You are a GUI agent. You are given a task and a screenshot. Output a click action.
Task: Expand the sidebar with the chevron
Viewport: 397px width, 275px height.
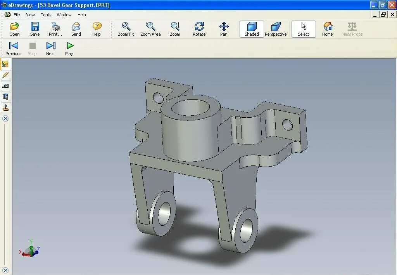[5, 118]
